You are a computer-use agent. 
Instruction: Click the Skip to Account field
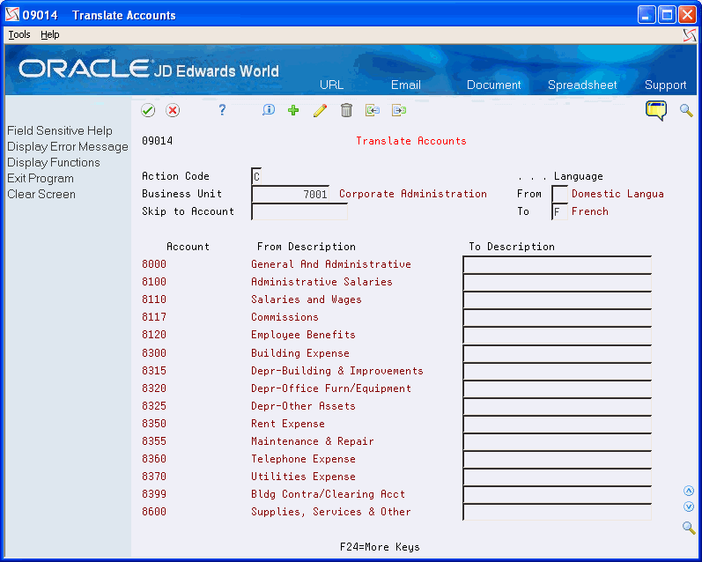pyautogui.click(x=299, y=211)
